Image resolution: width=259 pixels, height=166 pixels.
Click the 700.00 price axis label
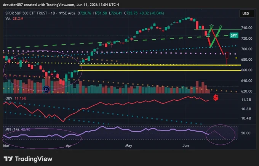[x=247, y=49]
